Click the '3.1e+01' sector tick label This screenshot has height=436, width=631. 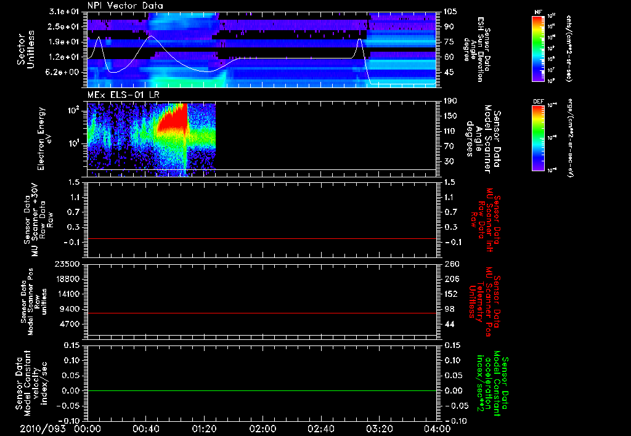tap(65, 12)
